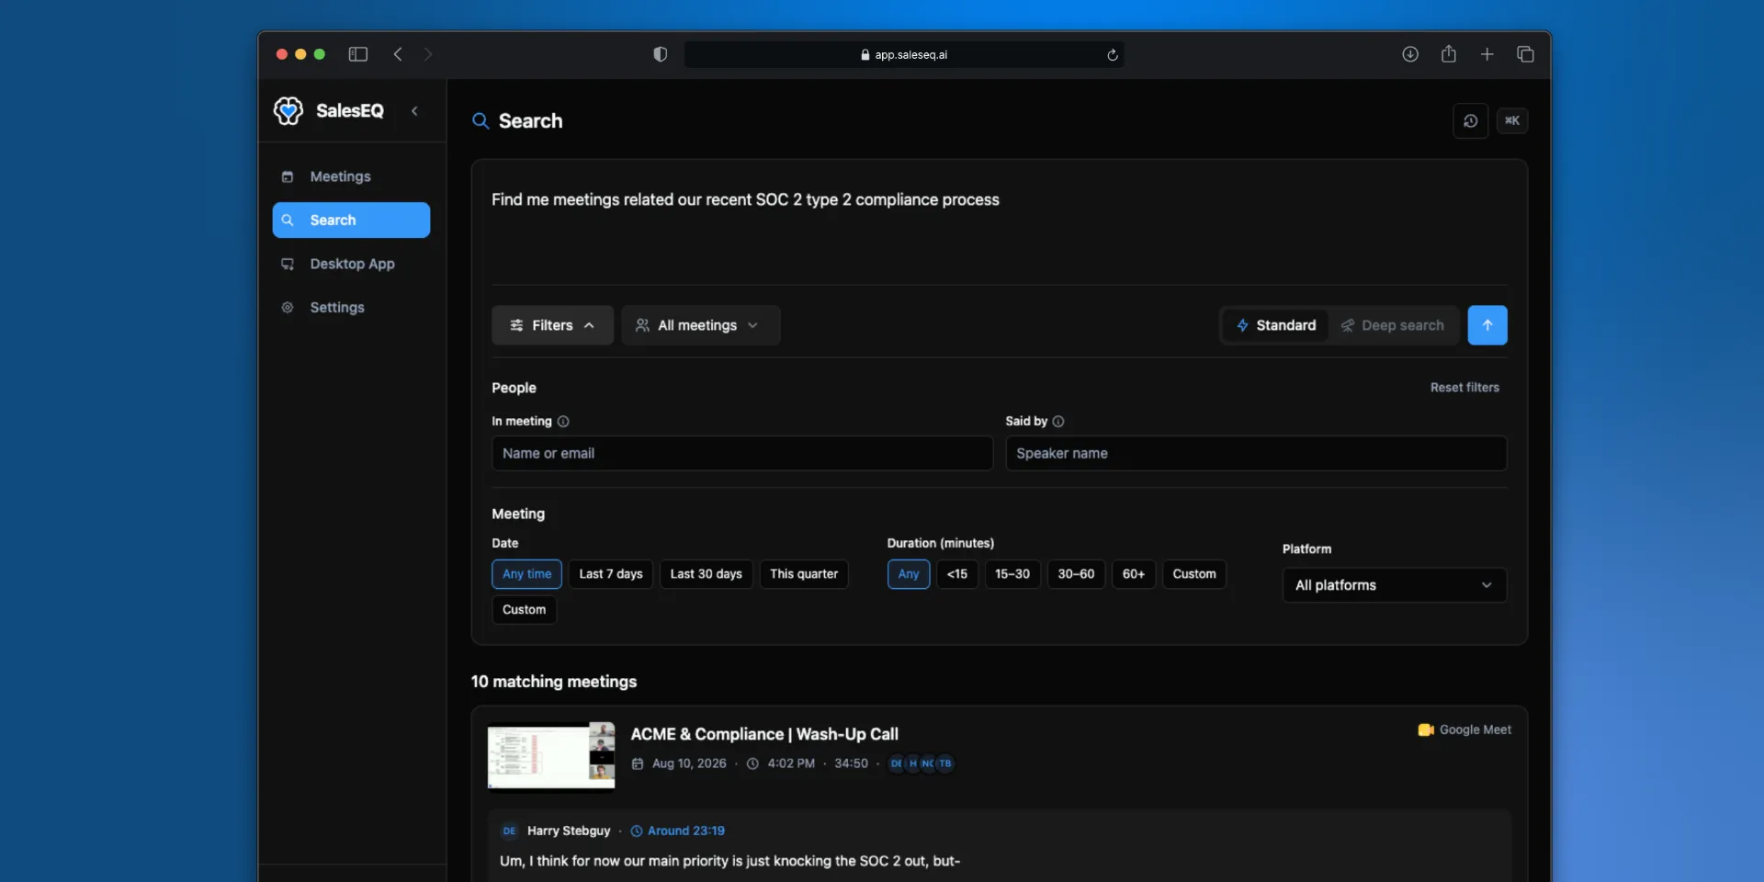Submit the search with the blue arrow button

point(1487,325)
